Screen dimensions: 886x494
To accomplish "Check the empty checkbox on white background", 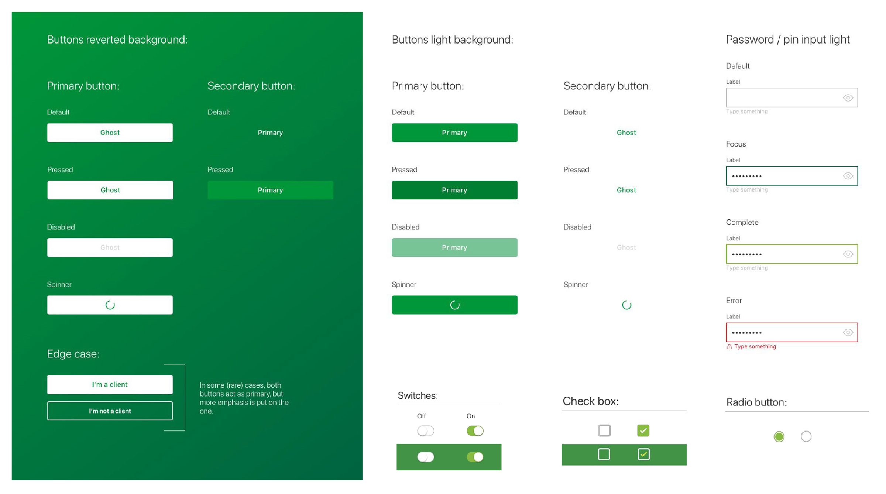I will (x=604, y=430).
